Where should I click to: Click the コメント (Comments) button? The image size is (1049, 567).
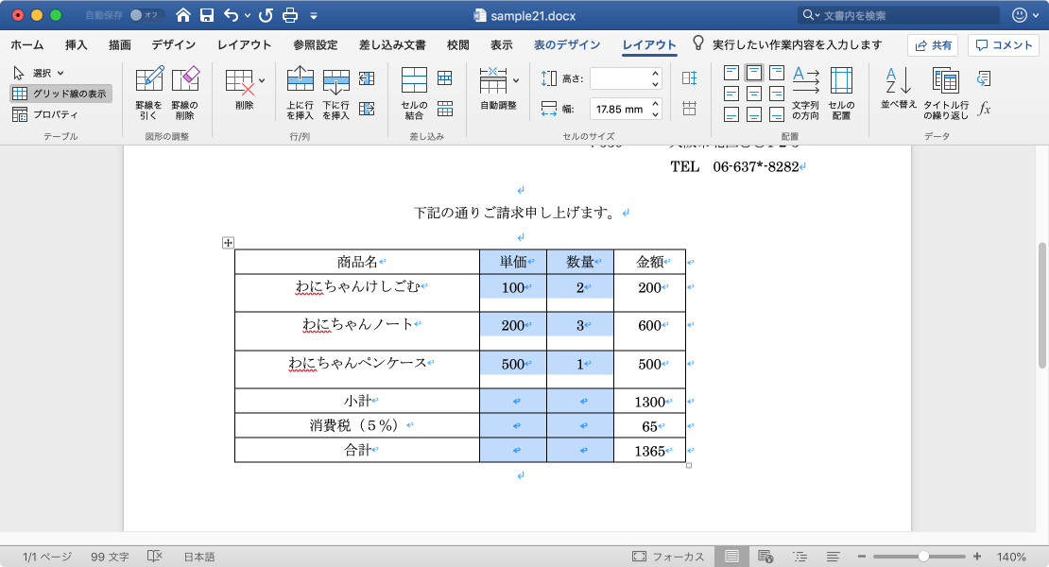1003,44
